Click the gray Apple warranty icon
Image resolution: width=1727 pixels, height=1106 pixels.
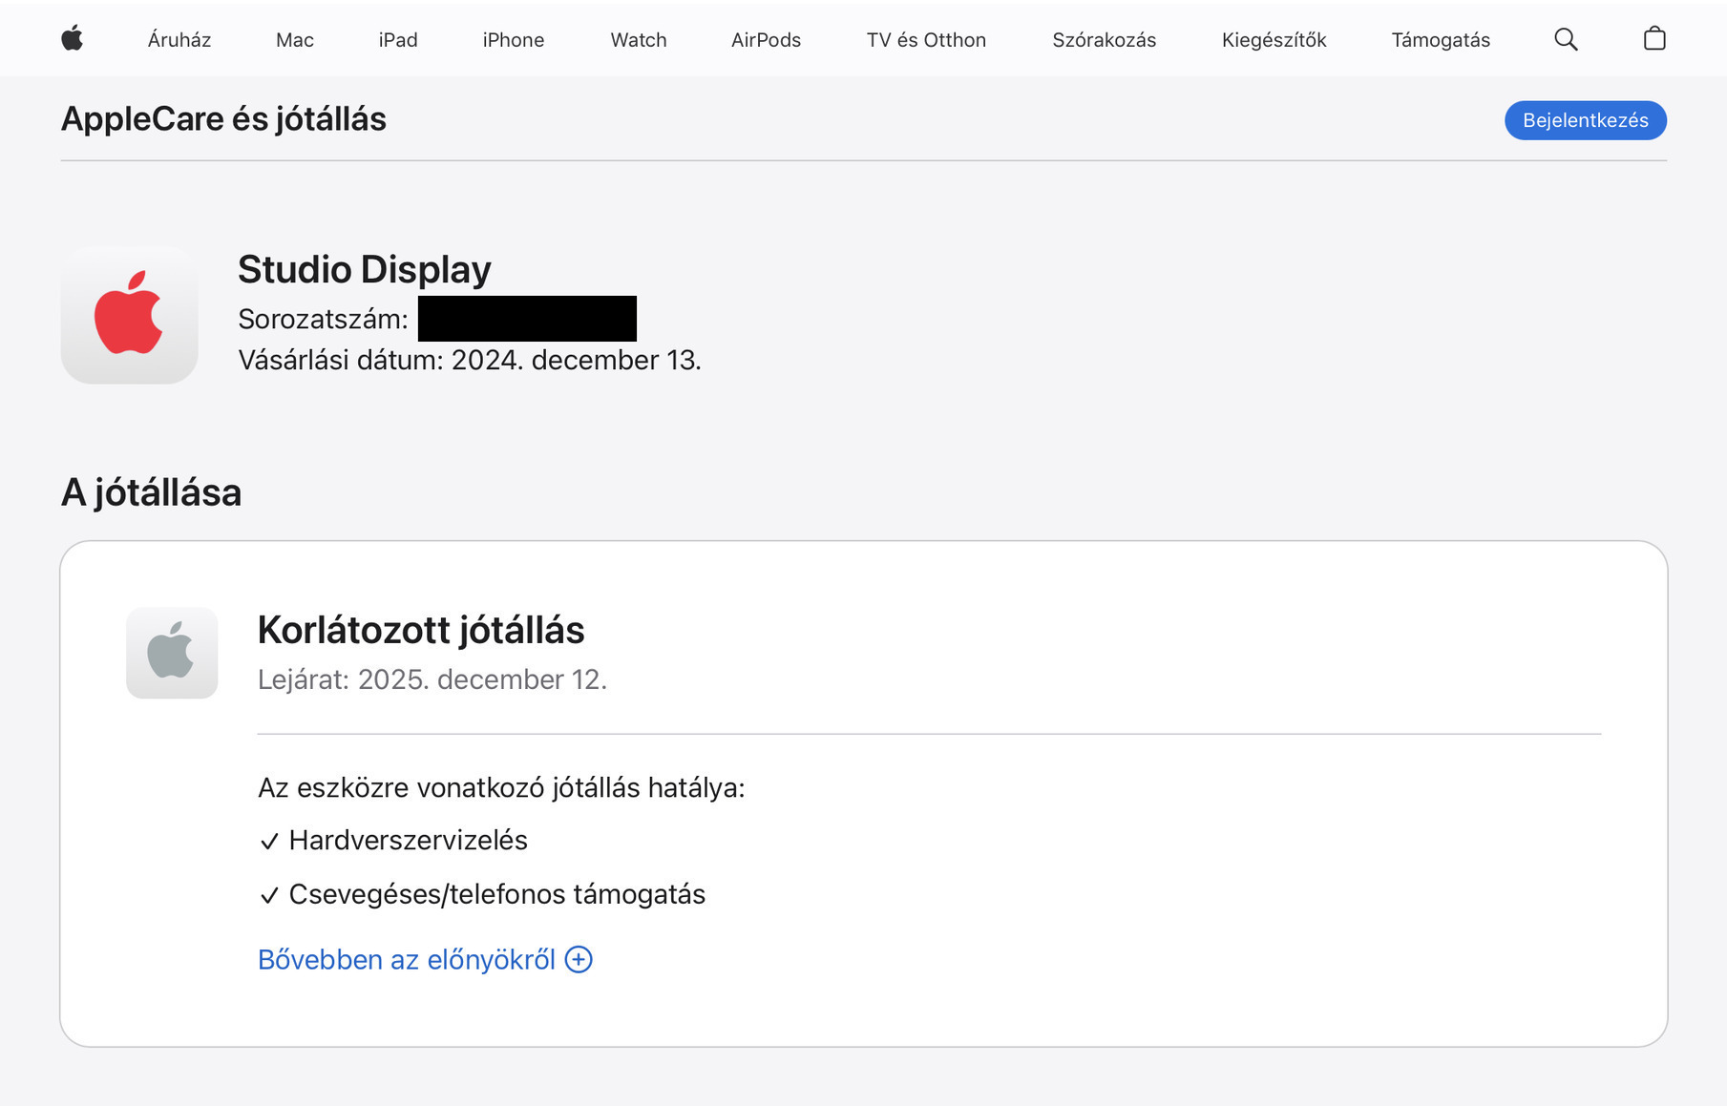[x=172, y=653]
